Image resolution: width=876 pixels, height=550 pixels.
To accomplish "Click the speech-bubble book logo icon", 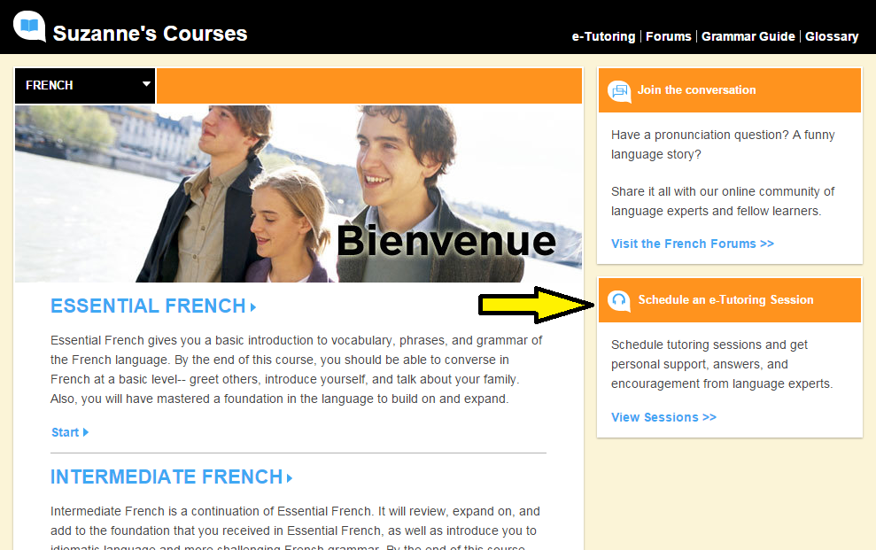I will [29, 27].
